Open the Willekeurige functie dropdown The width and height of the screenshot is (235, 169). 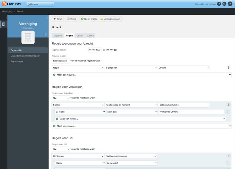click(x=184, y=105)
